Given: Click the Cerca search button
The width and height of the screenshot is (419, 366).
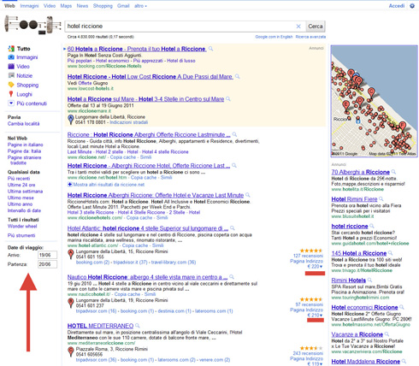Looking at the screenshot, I should pyautogui.click(x=316, y=27).
